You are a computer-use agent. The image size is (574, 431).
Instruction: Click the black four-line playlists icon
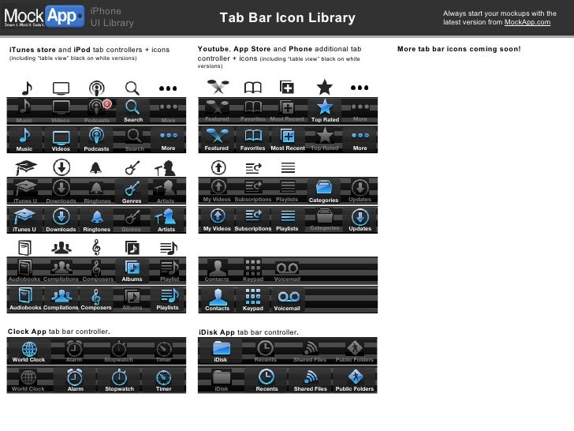[288, 167]
